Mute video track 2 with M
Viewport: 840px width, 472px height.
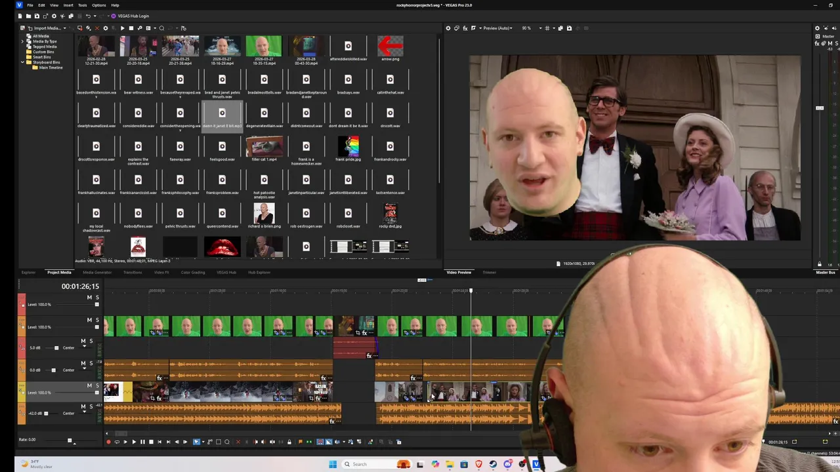(89, 320)
